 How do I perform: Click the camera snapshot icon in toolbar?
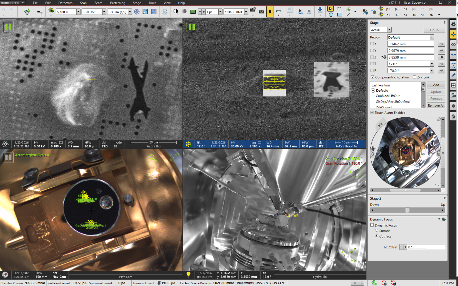(261, 12)
